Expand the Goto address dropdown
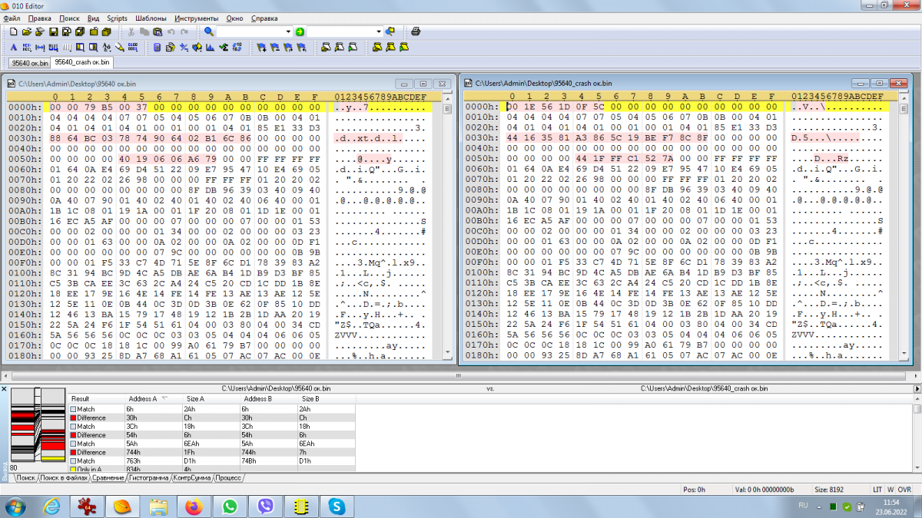Viewport: 922px width, 518px height. [379, 32]
